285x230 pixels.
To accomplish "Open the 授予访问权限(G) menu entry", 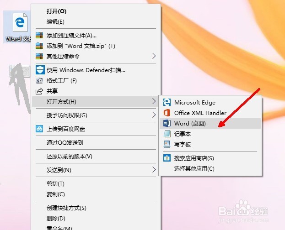I will [x=96, y=115].
